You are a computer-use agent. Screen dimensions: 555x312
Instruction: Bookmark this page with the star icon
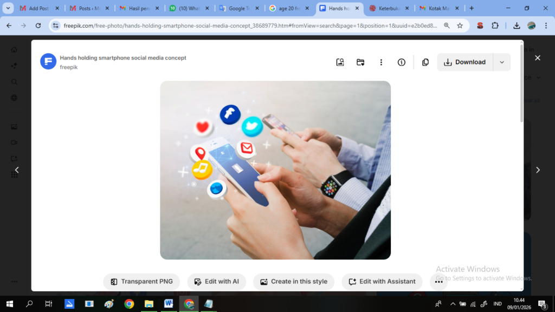point(460,25)
